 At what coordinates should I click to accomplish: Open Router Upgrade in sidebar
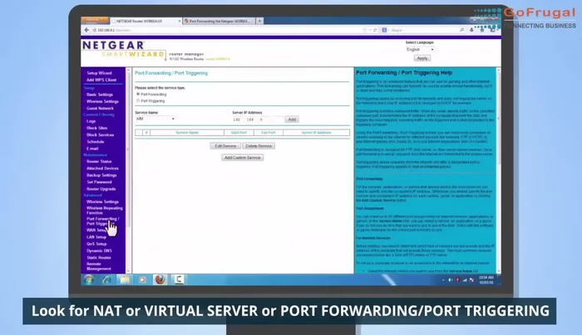click(x=101, y=189)
